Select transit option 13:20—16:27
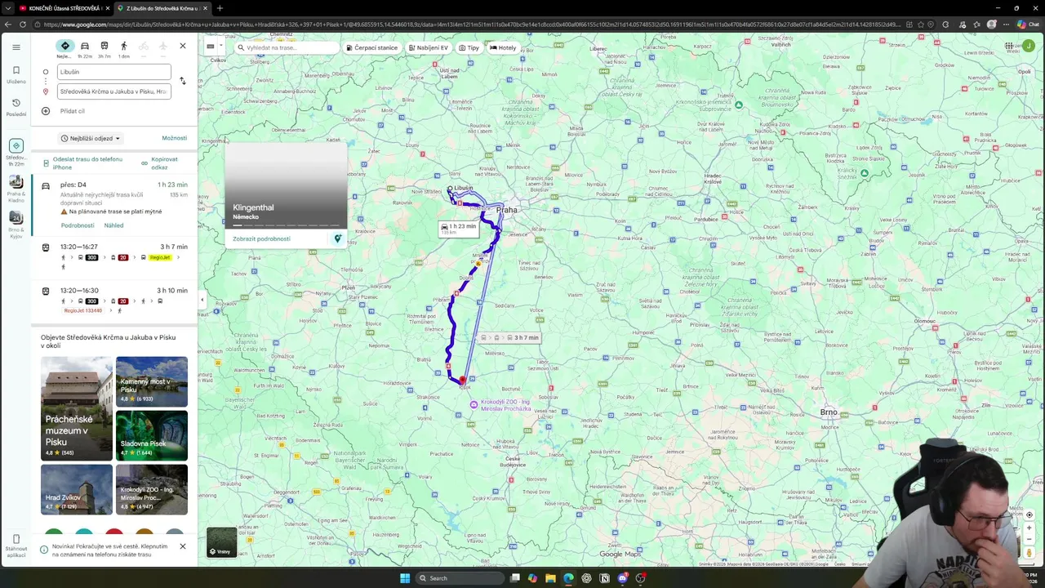The height and width of the screenshot is (588, 1045). [x=114, y=256]
